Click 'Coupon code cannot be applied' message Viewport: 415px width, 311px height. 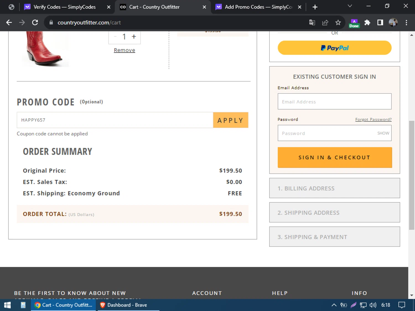tap(52, 134)
